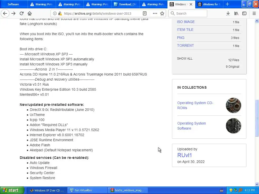259x194 pixels.
Task: Click the address bar URL archive.org/details/windows-zver-2013
Action: click(x=97, y=14)
